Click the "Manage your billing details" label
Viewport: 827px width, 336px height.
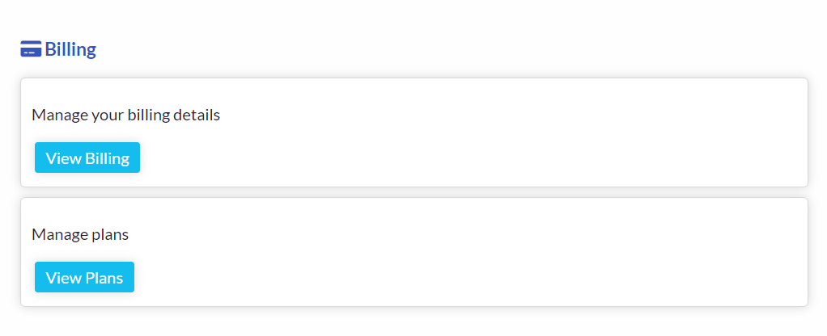coord(125,115)
